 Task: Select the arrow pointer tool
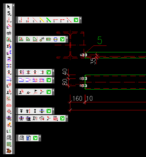pyautogui.click(x=9, y=7)
